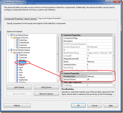
Task: Click the Advanced Editor title bar icon
Action: pyautogui.click(x=2, y=2)
